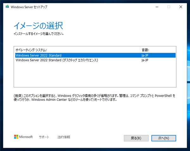The height and width of the screenshot is (151, 190).
Task: Open the 法的情報 link
Action: 64,137
